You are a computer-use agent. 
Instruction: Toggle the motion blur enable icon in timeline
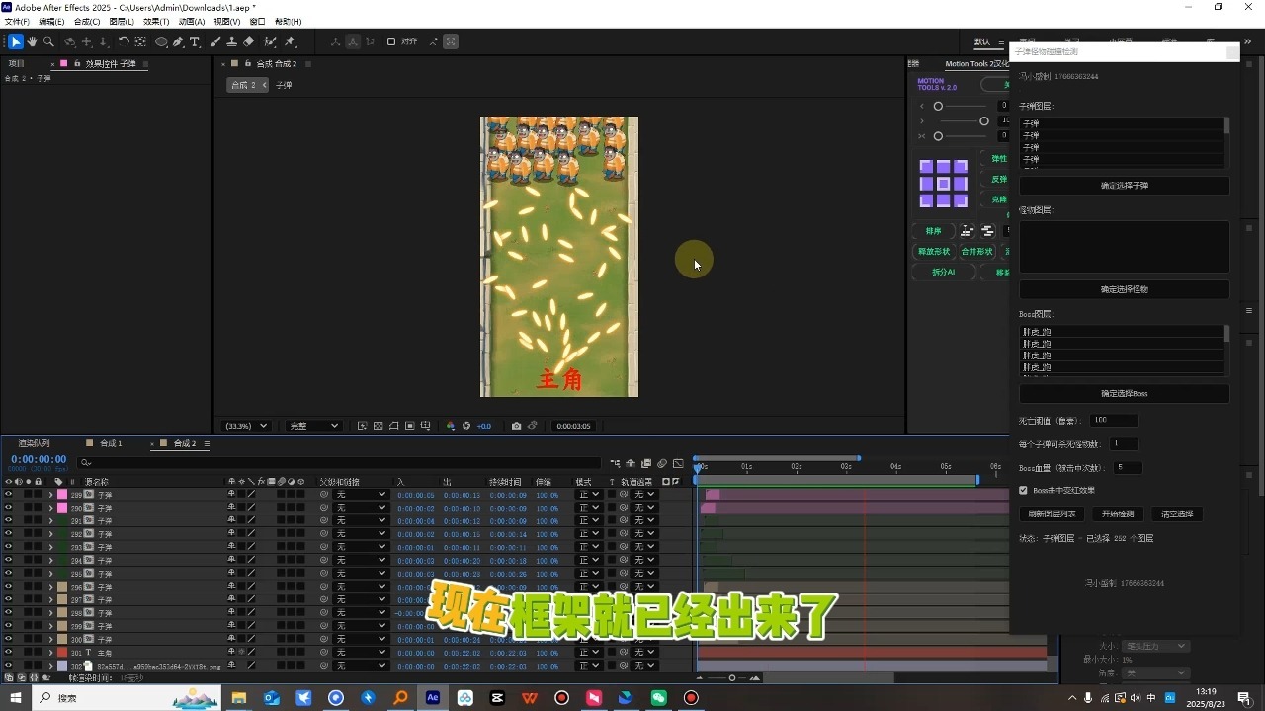click(662, 463)
